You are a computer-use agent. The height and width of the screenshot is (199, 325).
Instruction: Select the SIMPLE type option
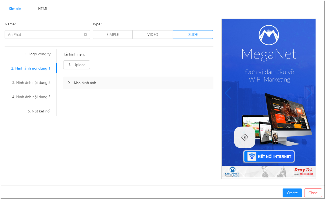[113, 35]
